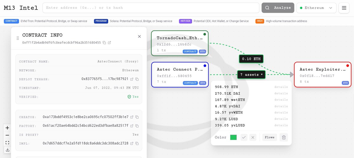Viewport: 354px width, 158px height.
Task: Select the Aztec Connect P. node
Action: [180, 74]
